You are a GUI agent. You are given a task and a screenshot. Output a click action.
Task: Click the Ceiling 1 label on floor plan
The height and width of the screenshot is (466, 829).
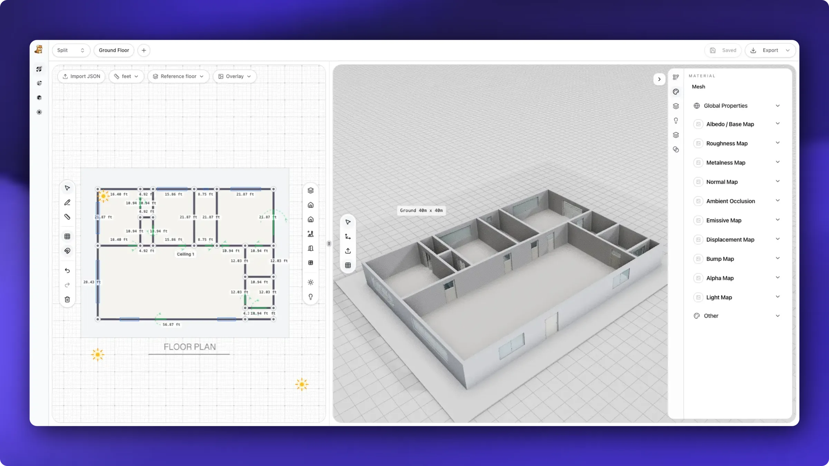(x=185, y=254)
